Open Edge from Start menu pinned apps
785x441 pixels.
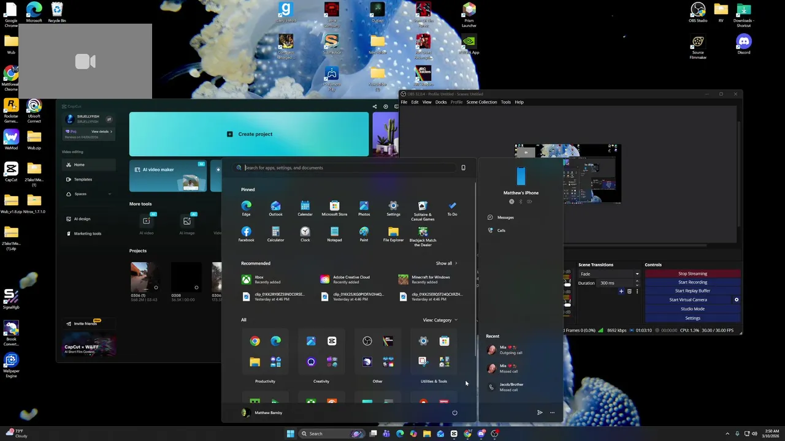point(246,208)
